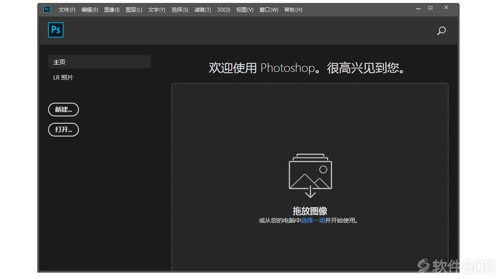Maximize the Photoshop window

click(430, 8)
